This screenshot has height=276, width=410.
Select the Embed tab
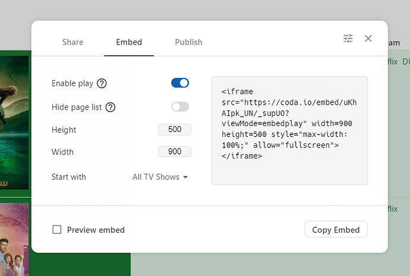tap(129, 42)
